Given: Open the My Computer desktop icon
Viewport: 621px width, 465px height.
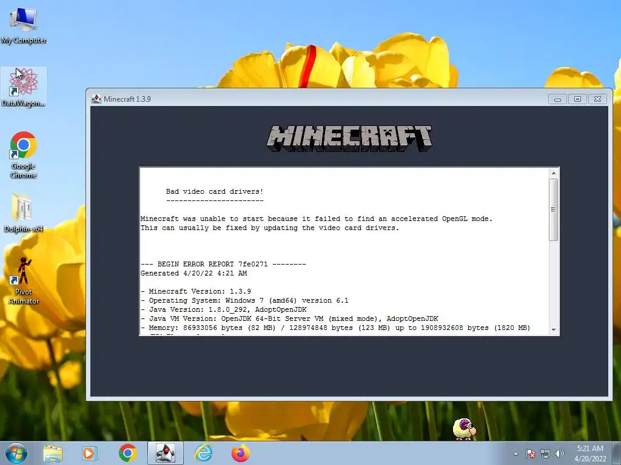Looking at the screenshot, I should pos(24,25).
